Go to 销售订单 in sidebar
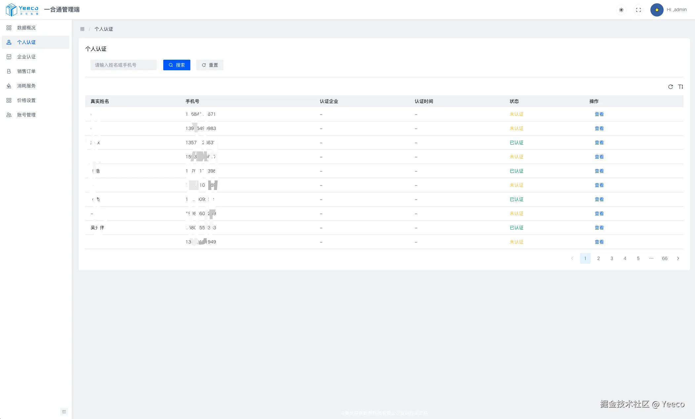 (x=26, y=71)
